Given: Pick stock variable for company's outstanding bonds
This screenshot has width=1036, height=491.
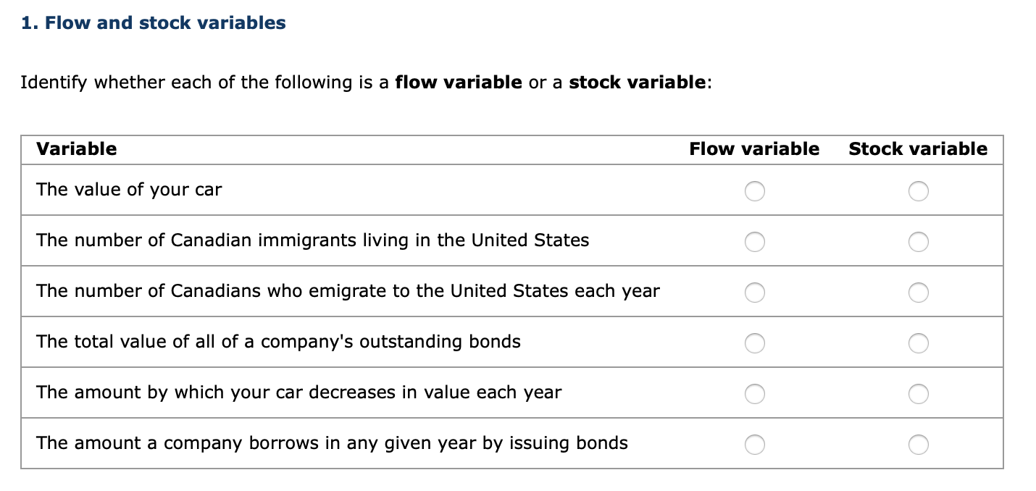Looking at the screenshot, I should pyautogui.click(x=918, y=343).
